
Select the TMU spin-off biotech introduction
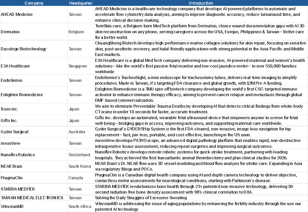[x=201, y=95]
